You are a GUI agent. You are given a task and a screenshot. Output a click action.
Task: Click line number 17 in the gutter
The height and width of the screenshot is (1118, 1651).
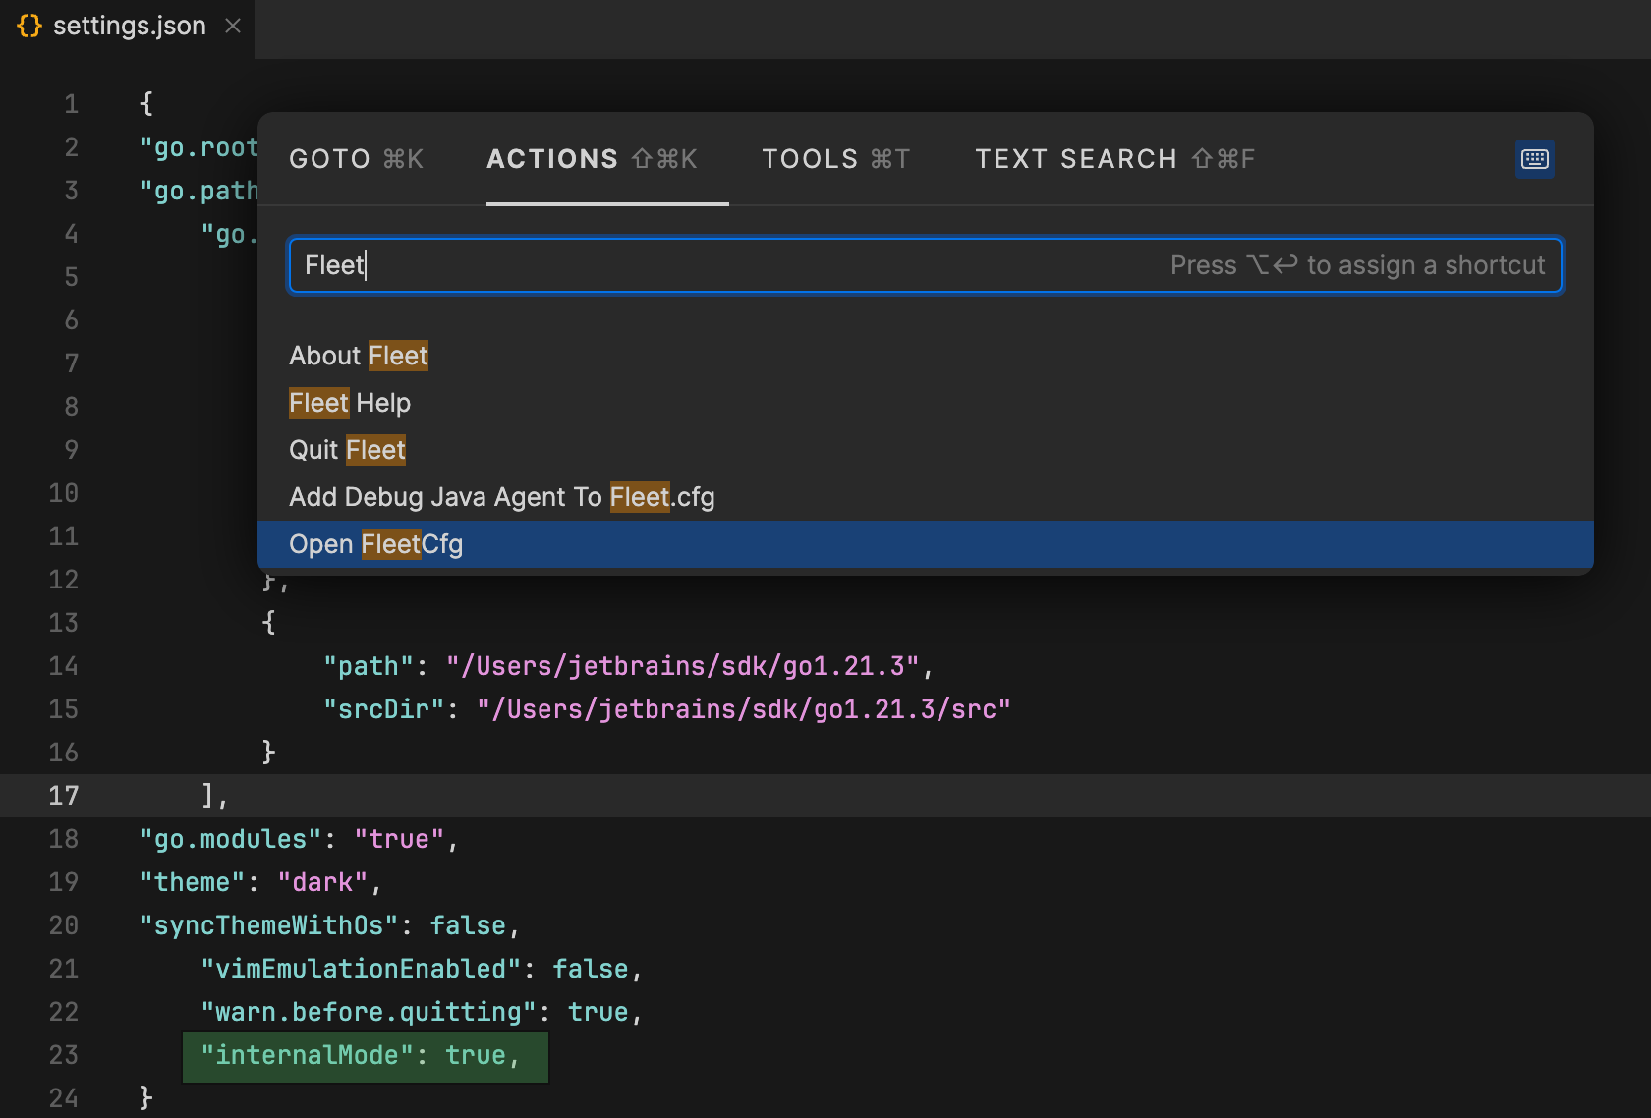(63, 796)
